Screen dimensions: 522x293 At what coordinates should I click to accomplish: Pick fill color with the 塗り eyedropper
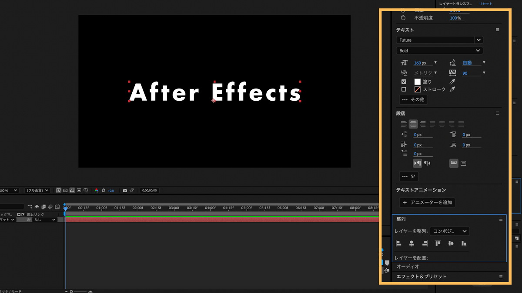tap(452, 82)
